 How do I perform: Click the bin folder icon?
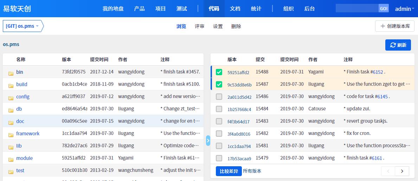[11, 73]
